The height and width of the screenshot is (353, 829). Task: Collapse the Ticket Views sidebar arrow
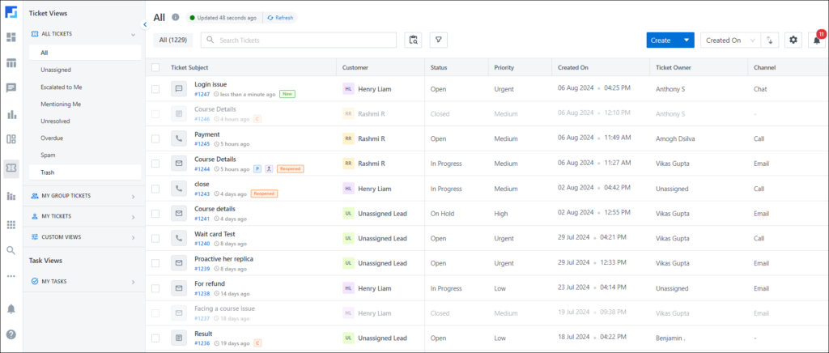[145, 24]
